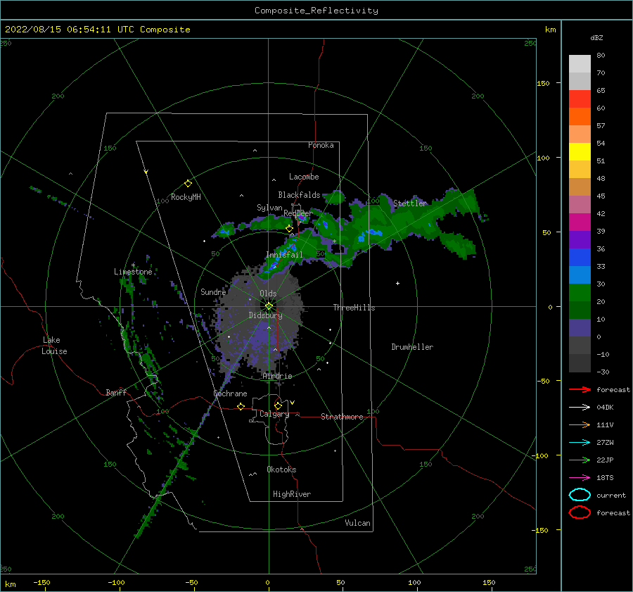
Task: Click the ThreeHills town label
Action: point(354,308)
